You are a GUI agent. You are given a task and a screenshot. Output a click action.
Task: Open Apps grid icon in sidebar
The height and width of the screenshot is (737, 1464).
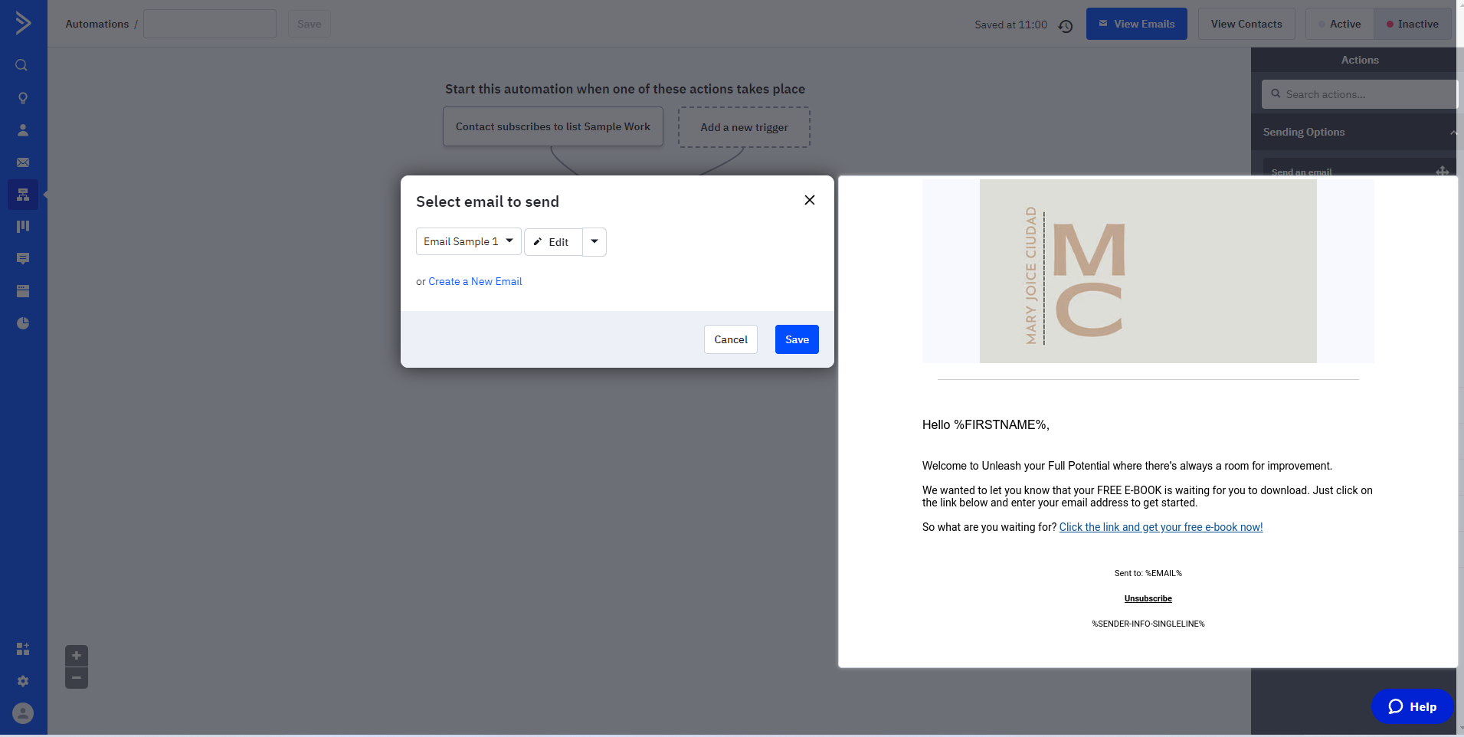click(23, 649)
